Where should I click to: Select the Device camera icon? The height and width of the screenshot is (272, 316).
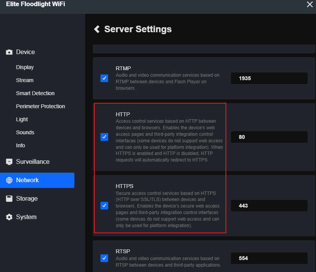tap(9, 52)
